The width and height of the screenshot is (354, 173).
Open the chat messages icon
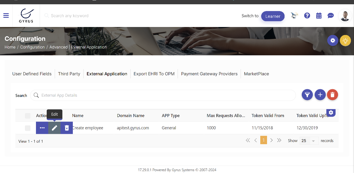tap(331, 16)
